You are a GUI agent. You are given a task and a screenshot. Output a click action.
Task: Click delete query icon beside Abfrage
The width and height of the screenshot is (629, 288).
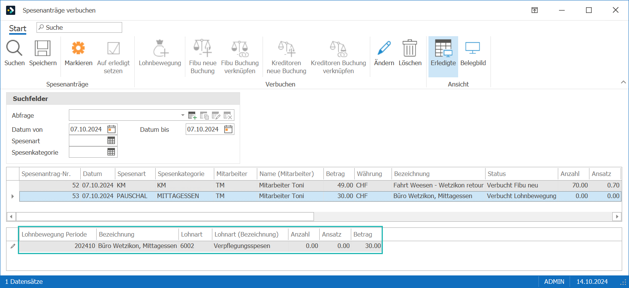click(228, 115)
